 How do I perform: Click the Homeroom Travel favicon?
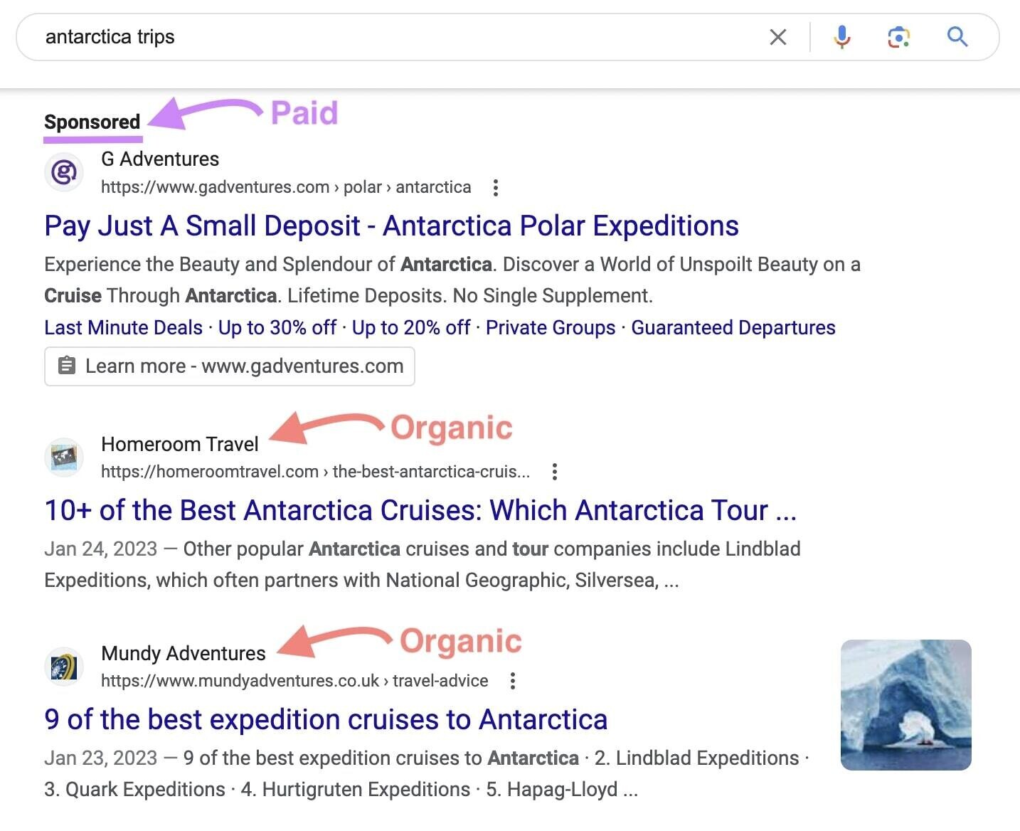[x=64, y=457]
